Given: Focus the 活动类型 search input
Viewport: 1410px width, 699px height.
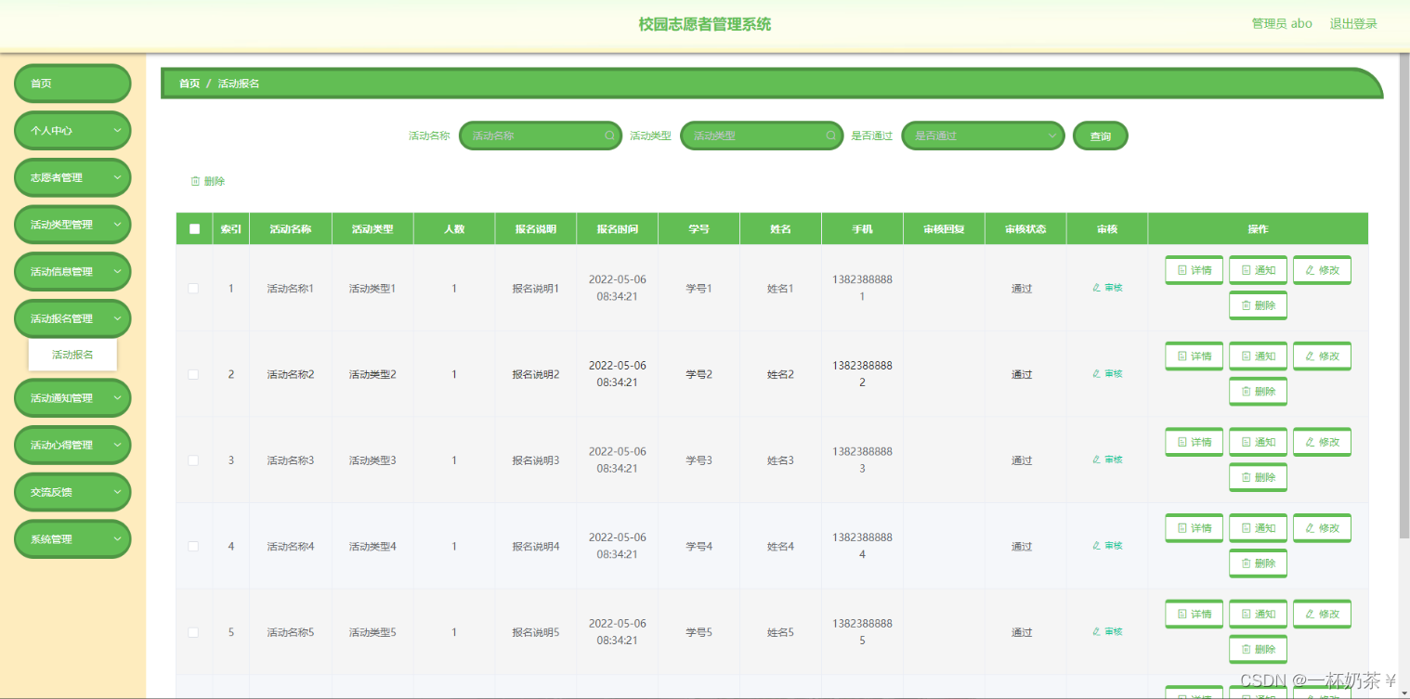Looking at the screenshot, I should (x=762, y=136).
